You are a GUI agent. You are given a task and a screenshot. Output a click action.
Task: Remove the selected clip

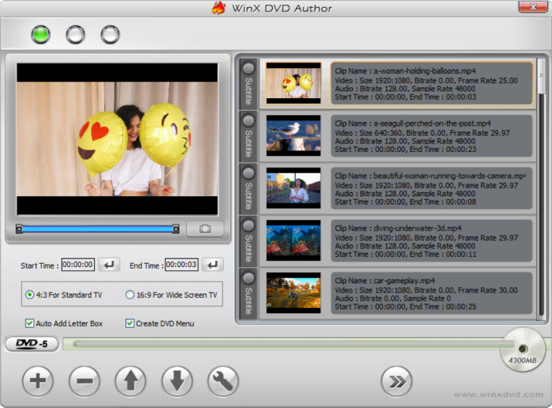[84, 381]
